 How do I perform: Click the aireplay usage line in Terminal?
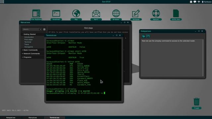(x=68, y=91)
